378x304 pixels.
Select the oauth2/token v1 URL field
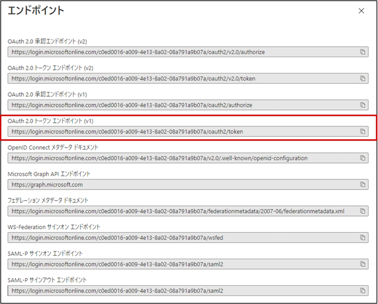(x=188, y=132)
